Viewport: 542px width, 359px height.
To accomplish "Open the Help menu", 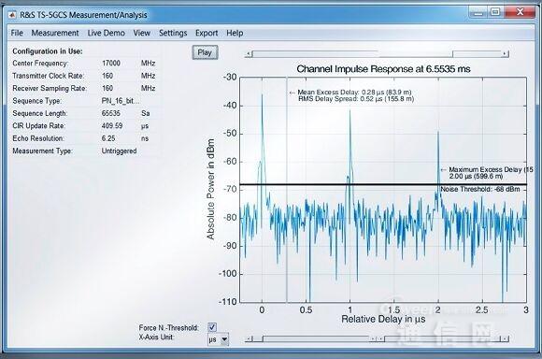I will [235, 33].
